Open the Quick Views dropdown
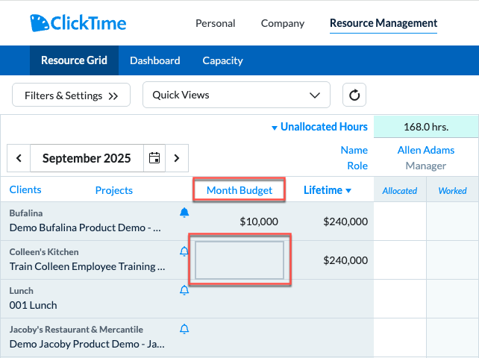The width and height of the screenshot is (479, 358). pyautogui.click(x=236, y=95)
